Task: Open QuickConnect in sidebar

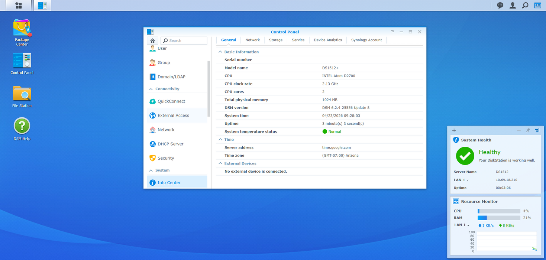Action: 177,101
